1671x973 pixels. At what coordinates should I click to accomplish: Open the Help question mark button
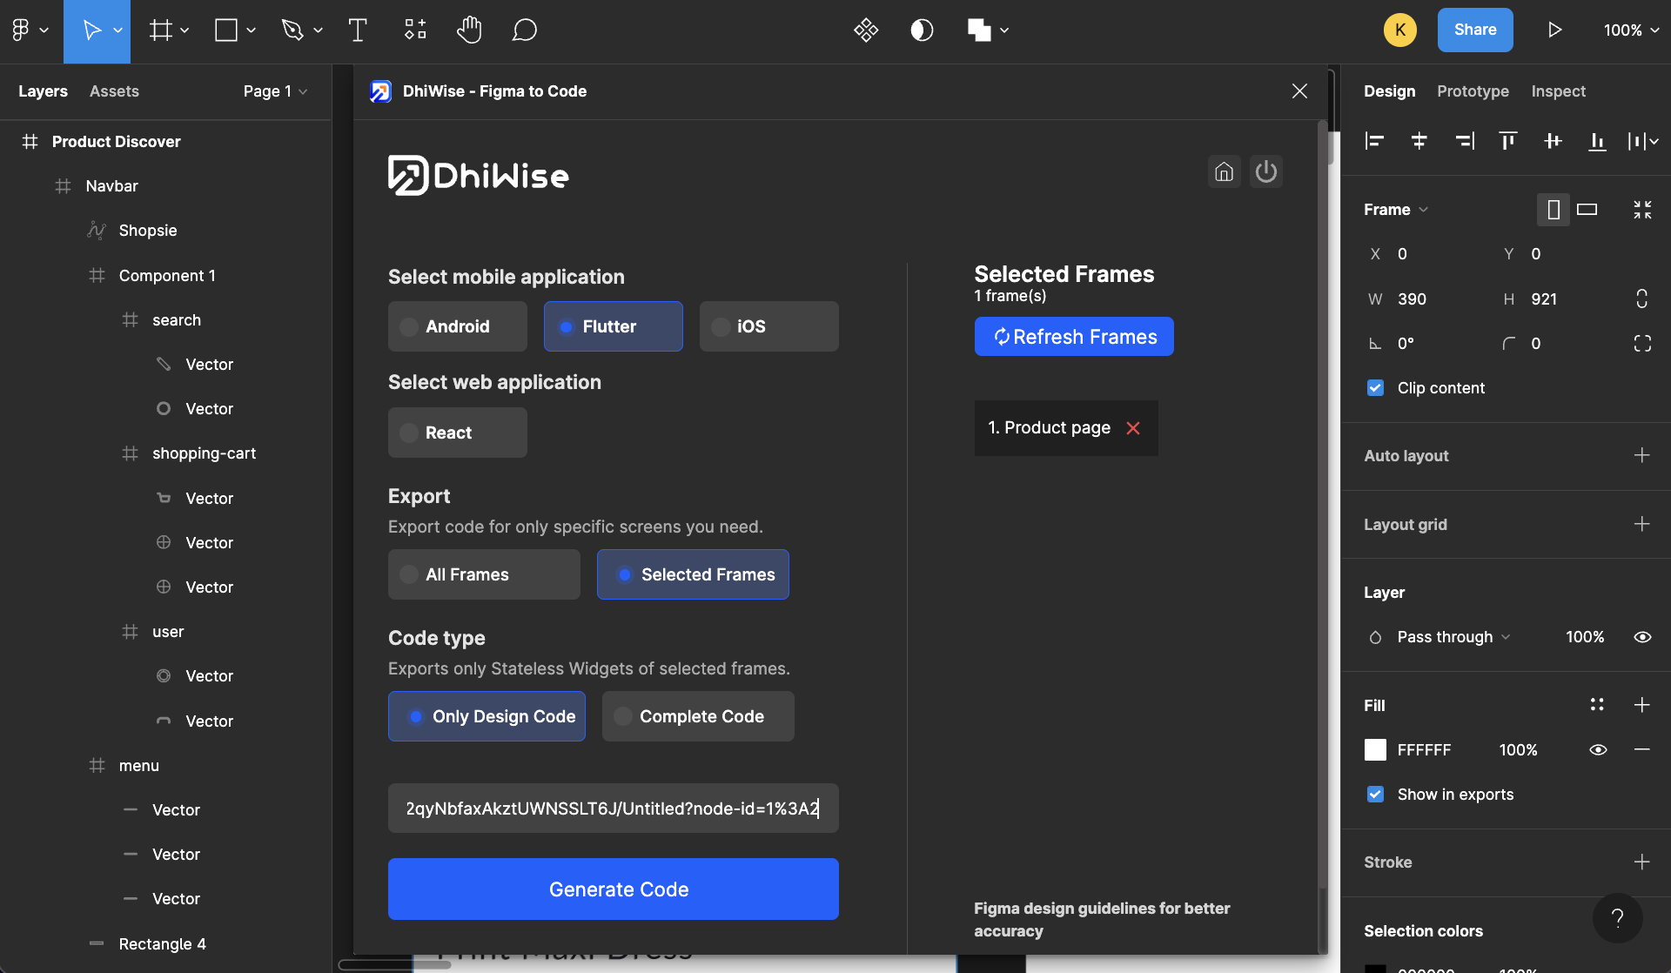pos(1618,918)
